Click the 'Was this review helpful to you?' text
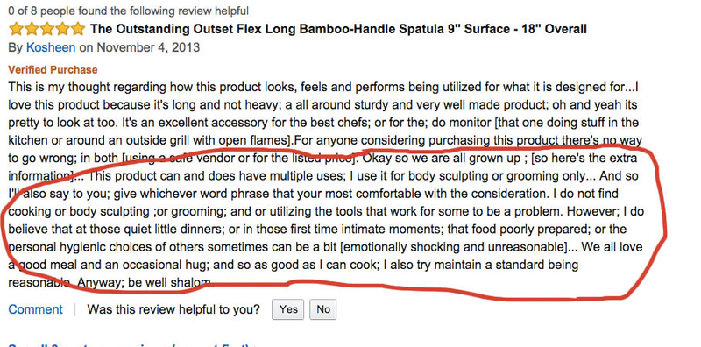Image resolution: width=701 pixels, height=347 pixels. [173, 309]
